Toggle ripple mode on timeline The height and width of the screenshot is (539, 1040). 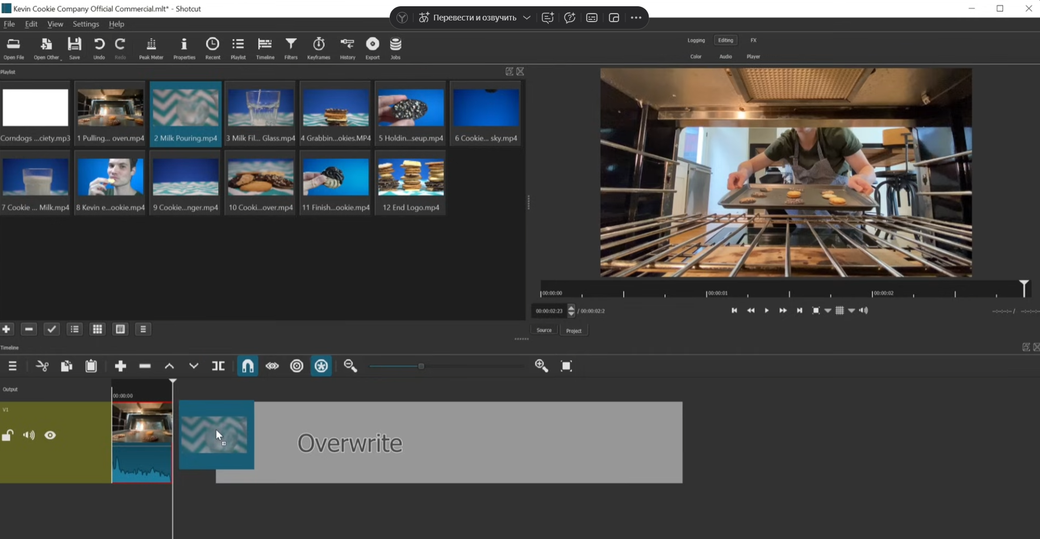click(296, 366)
